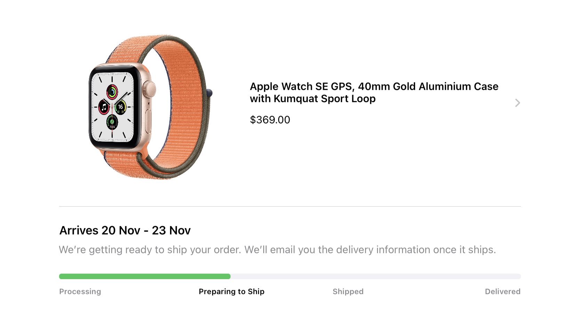The image size is (580, 309).
Task: Click the Apple Watch SE product image
Action: 150,107
